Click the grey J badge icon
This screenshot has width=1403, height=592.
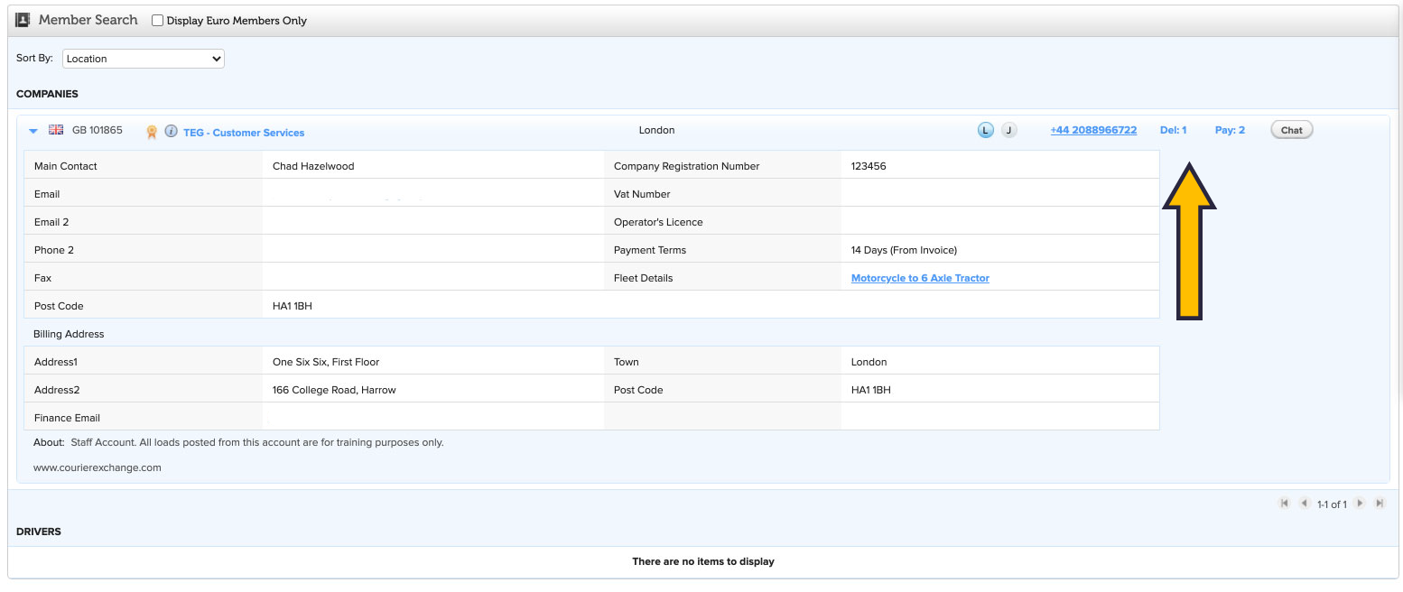tap(1008, 131)
